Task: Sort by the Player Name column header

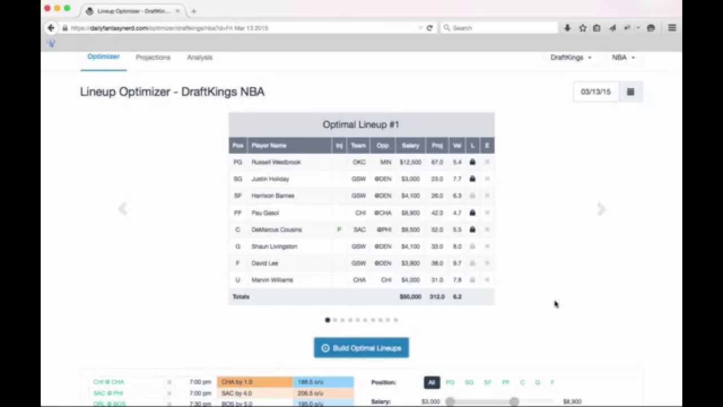Action: 289,145
